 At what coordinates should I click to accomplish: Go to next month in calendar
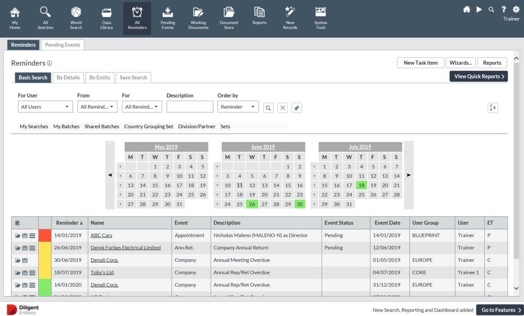[x=408, y=175]
